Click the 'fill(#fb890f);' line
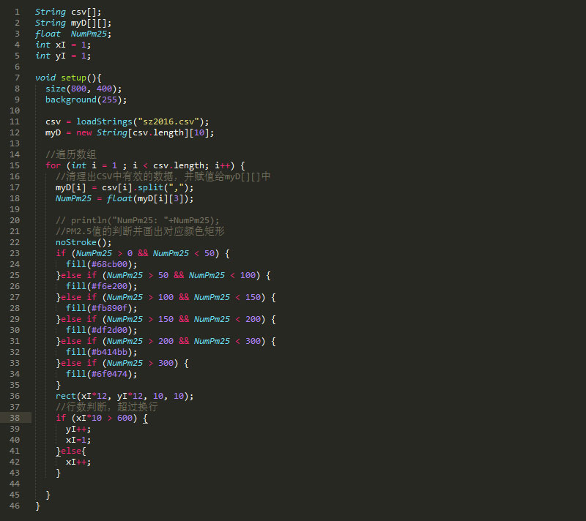This screenshot has height=521, width=586. [101, 308]
